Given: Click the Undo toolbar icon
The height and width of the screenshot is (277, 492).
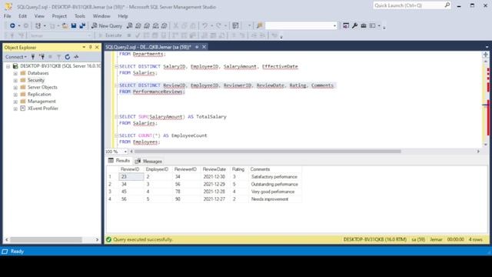Looking at the screenshot, I should pos(205,25).
